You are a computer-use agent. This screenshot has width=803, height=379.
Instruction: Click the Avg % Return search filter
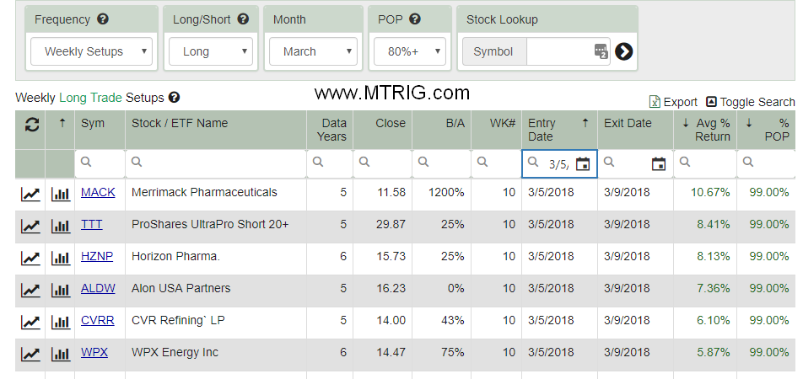point(705,163)
